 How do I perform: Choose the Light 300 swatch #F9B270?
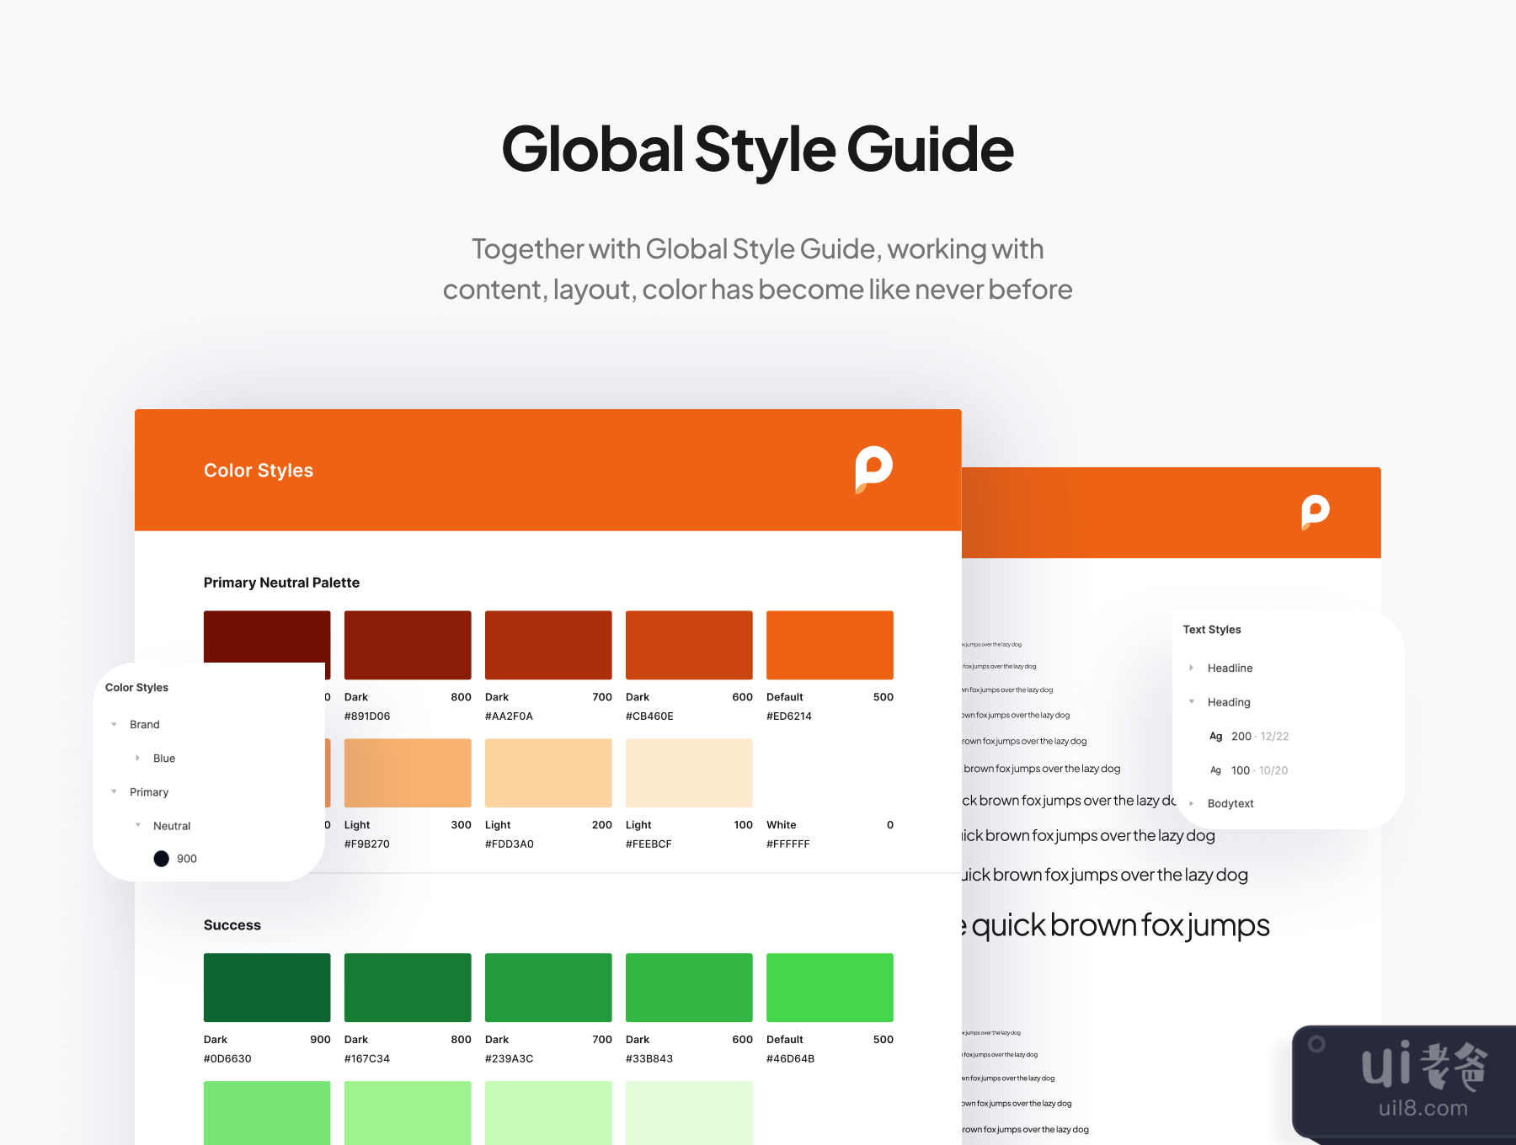pyautogui.click(x=408, y=773)
